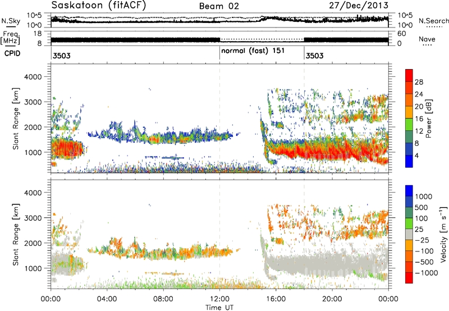Click the "16" label on power color bar
This screenshot has height=311, width=449.
(x=419, y=119)
